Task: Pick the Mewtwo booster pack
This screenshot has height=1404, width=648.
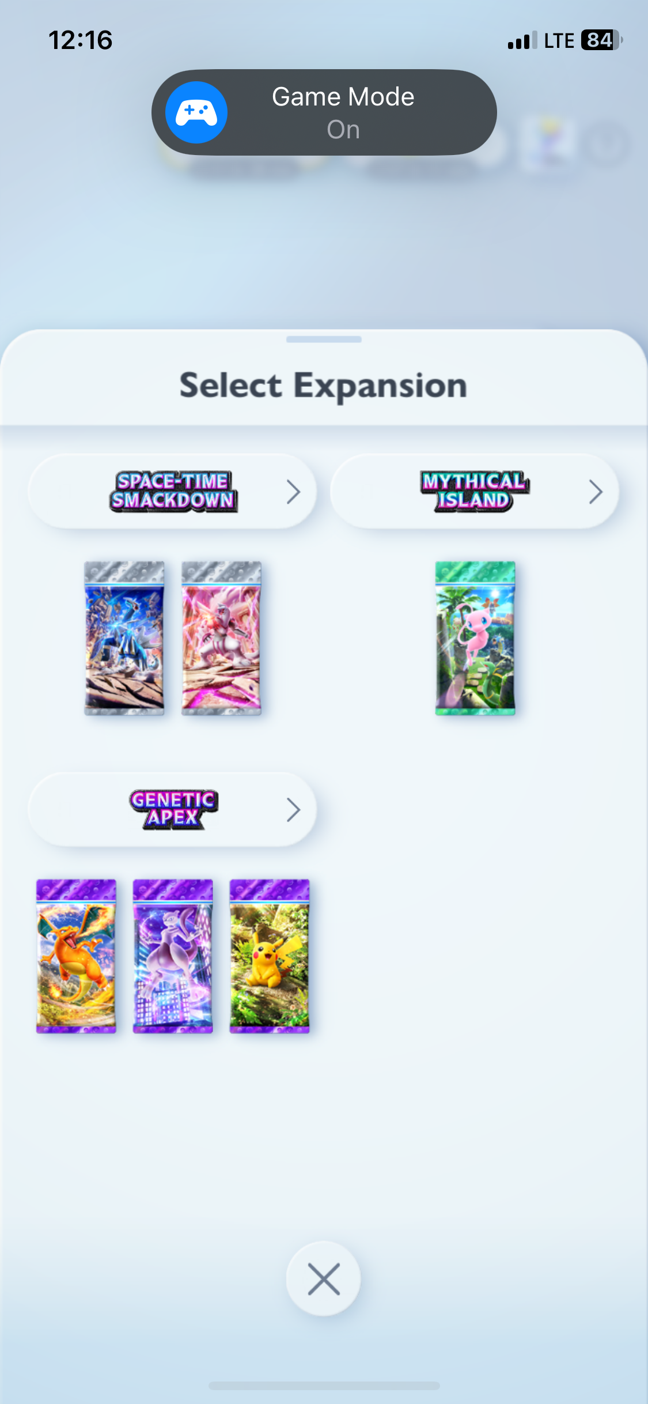Action: point(173,956)
